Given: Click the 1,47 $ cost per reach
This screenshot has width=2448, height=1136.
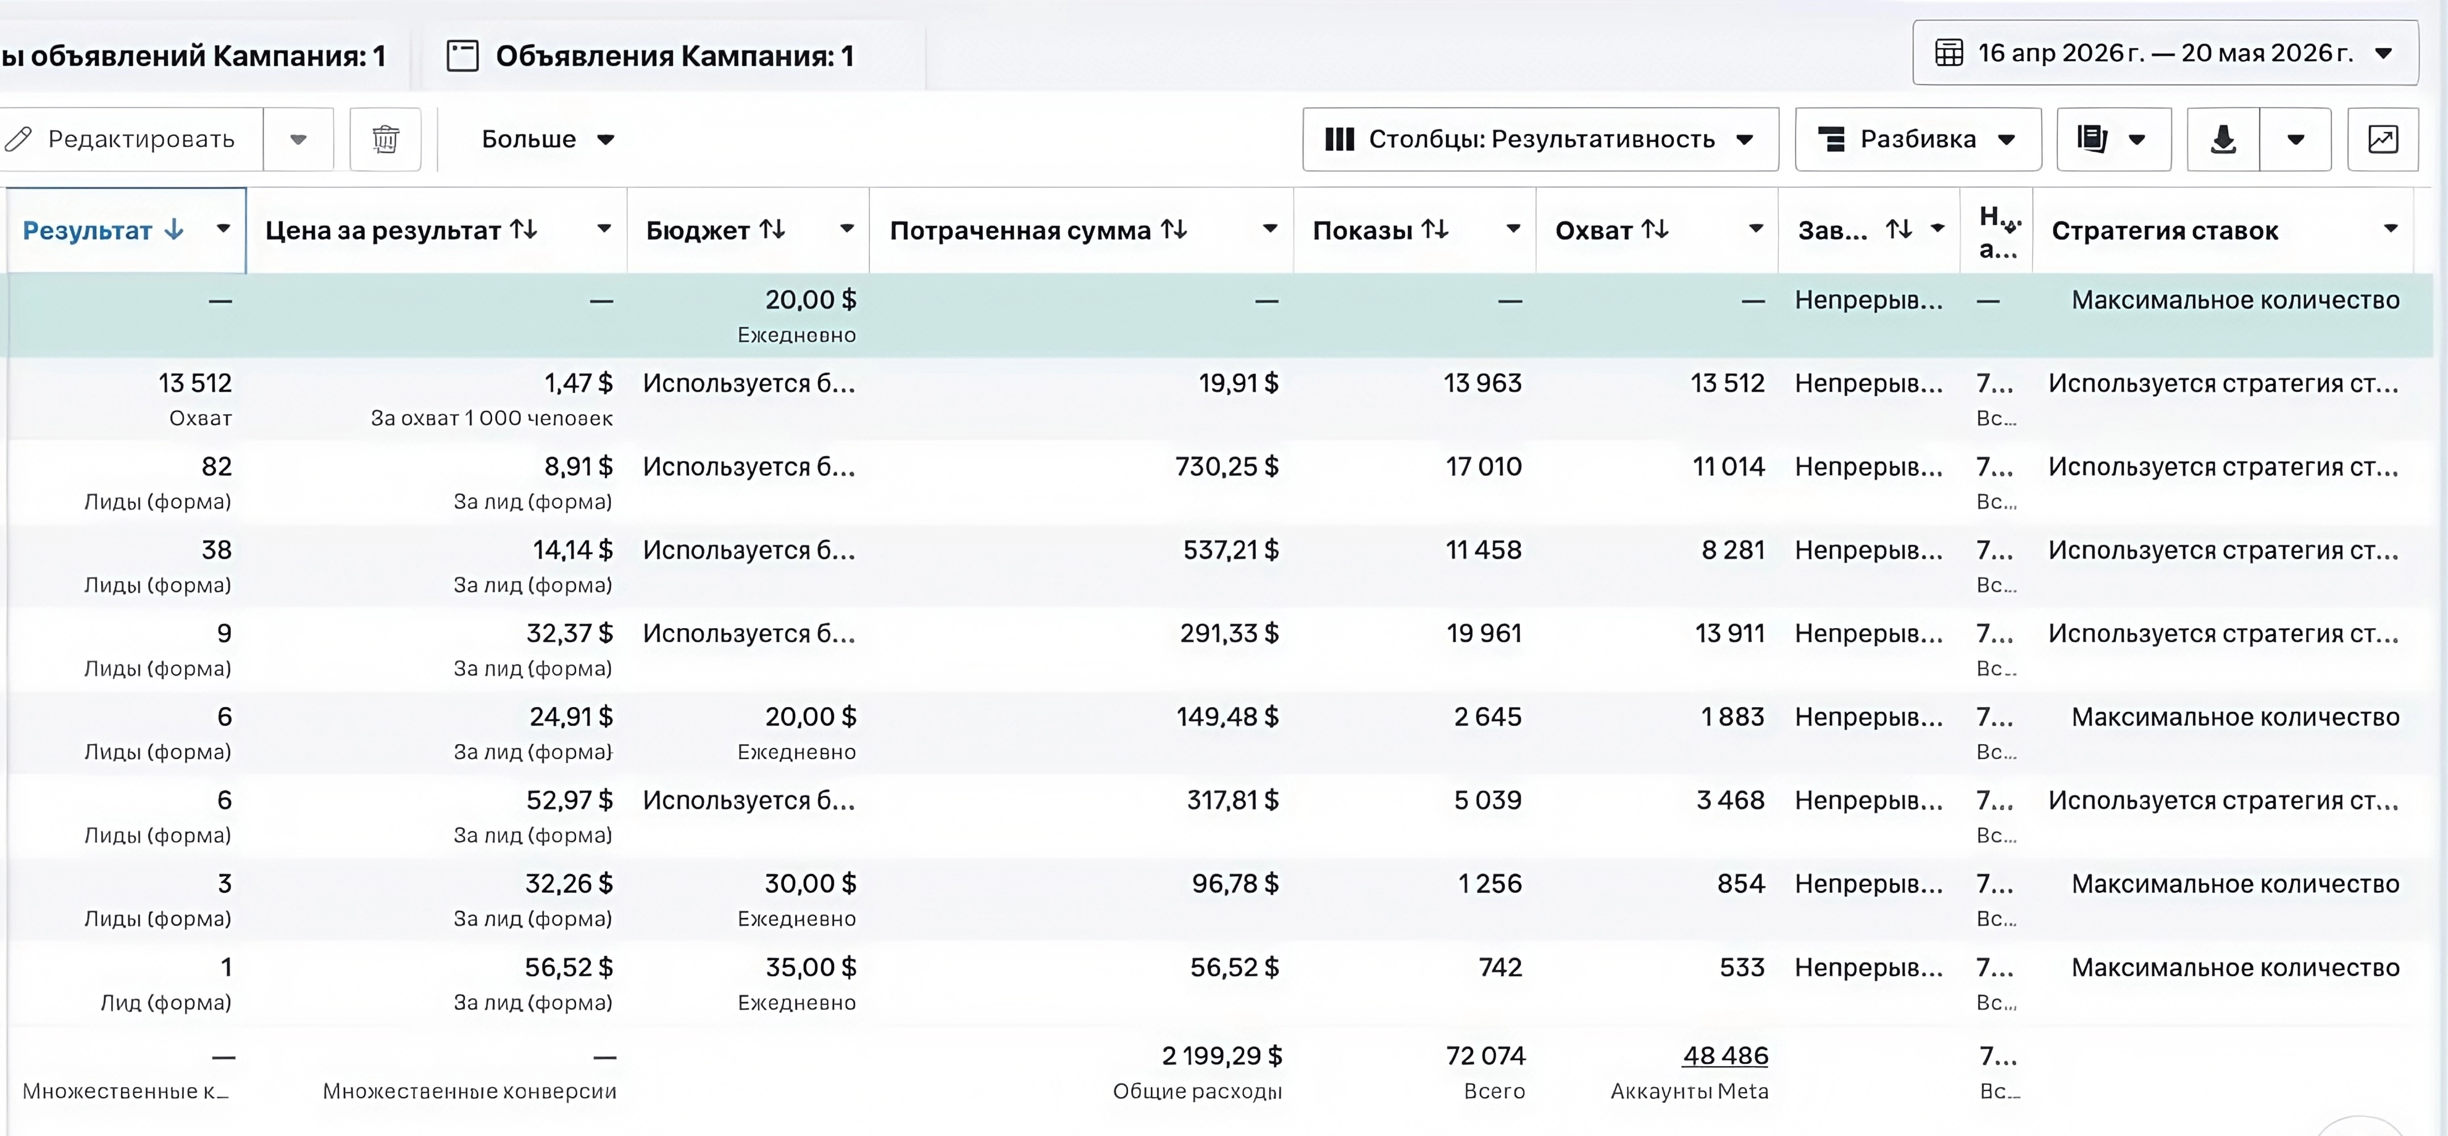Looking at the screenshot, I should pyautogui.click(x=578, y=383).
